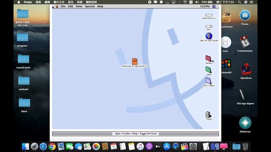This screenshot has width=271, height=152.
Task: Open Help menu in emulator
Action: (100, 6)
